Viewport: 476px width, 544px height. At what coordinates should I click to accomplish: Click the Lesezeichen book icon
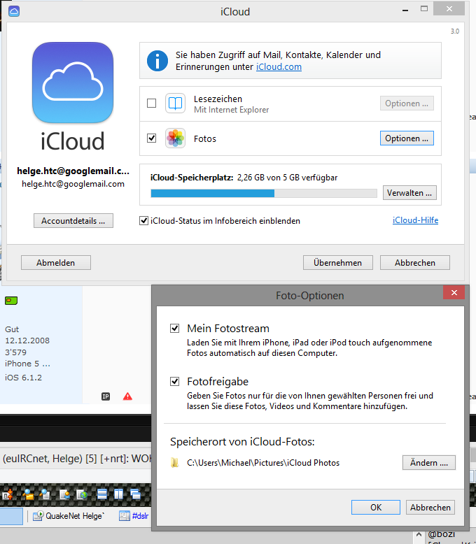point(175,103)
